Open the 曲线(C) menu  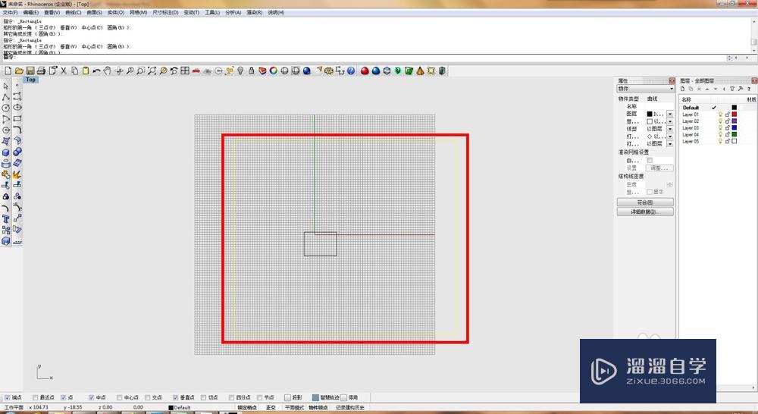tap(73, 13)
